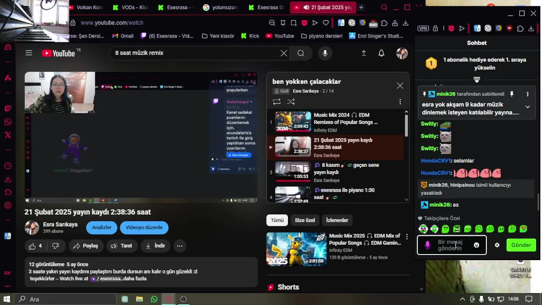Switch to the Volkan Kon browser tab
The height and width of the screenshot is (305, 542).
[x=86, y=7]
